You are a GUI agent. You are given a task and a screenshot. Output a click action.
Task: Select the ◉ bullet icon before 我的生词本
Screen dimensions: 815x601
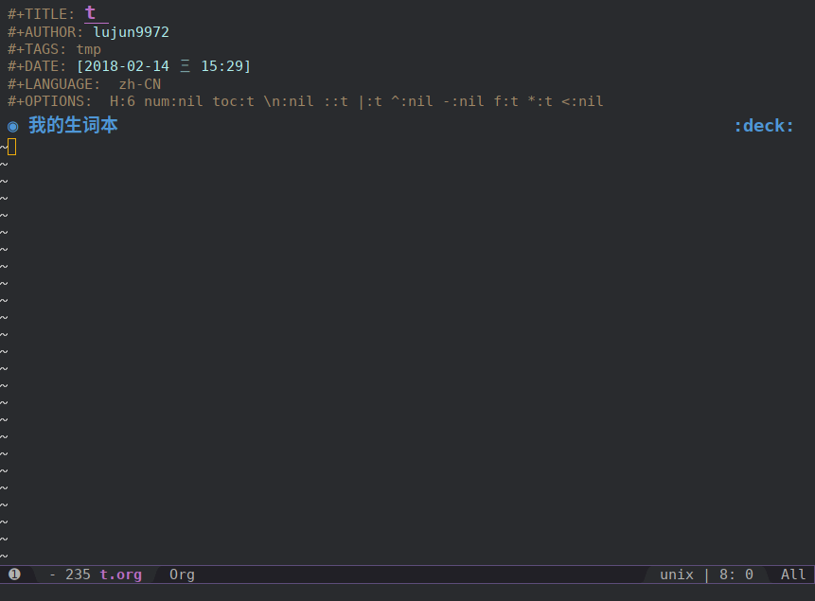[x=13, y=124]
